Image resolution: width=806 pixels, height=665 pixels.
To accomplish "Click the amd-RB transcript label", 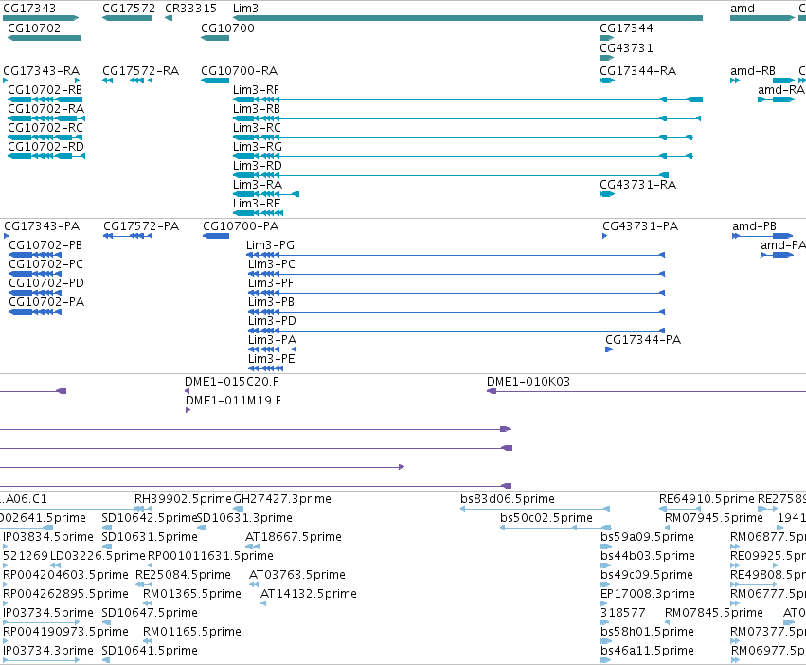I will (753, 70).
